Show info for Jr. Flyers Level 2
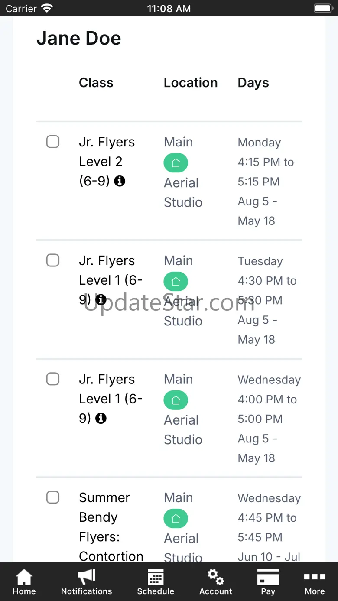Image resolution: width=338 pixels, height=601 pixels. (120, 181)
